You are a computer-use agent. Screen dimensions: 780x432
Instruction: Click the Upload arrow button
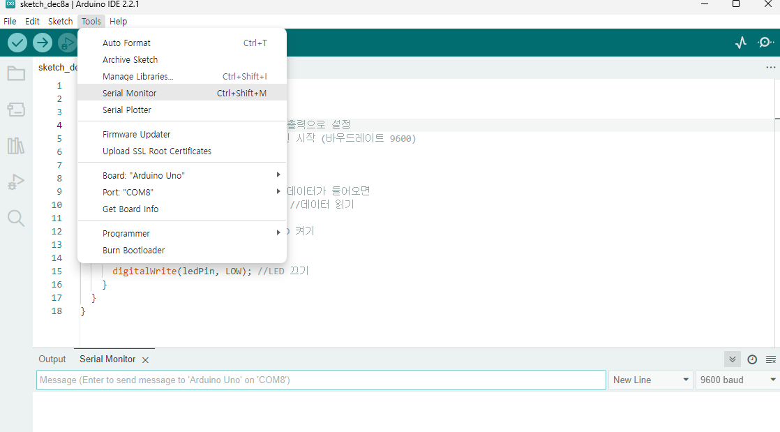pyautogui.click(x=43, y=43)
